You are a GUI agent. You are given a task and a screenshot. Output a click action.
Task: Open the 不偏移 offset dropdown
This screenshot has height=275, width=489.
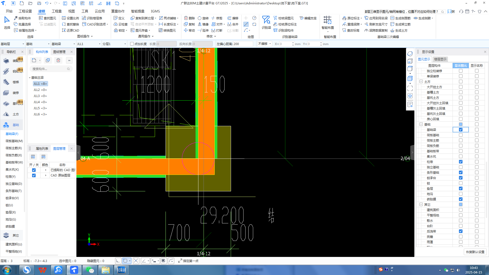pyautogui.click(x=265, y=44)
